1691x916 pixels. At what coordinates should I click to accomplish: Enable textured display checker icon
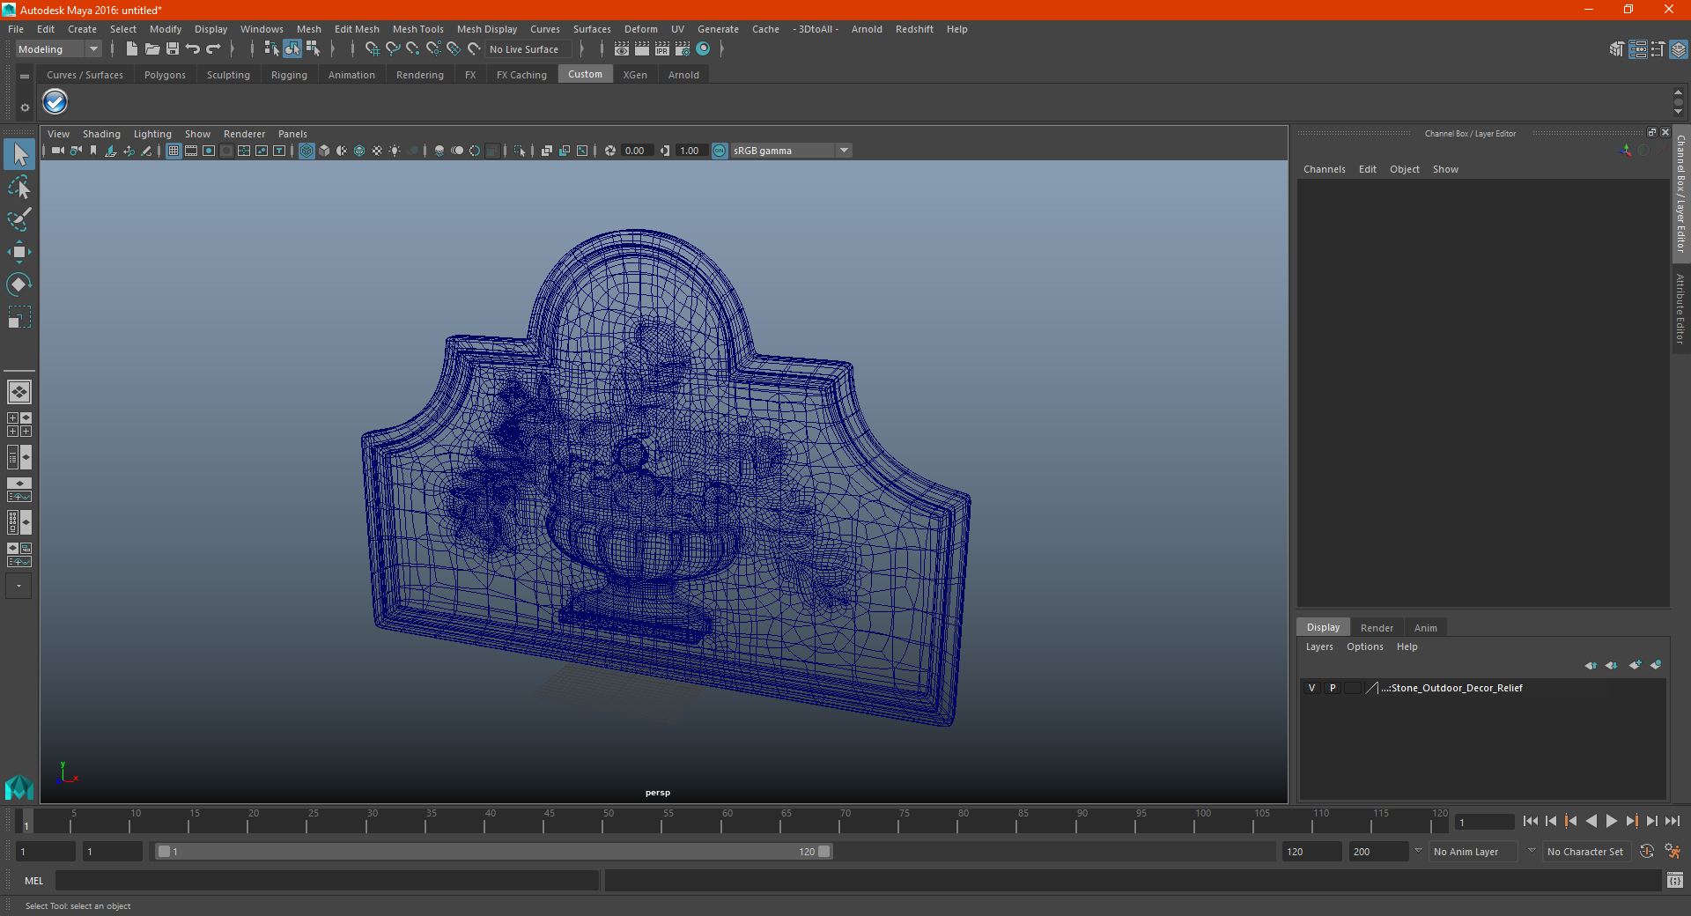[377, 151]
